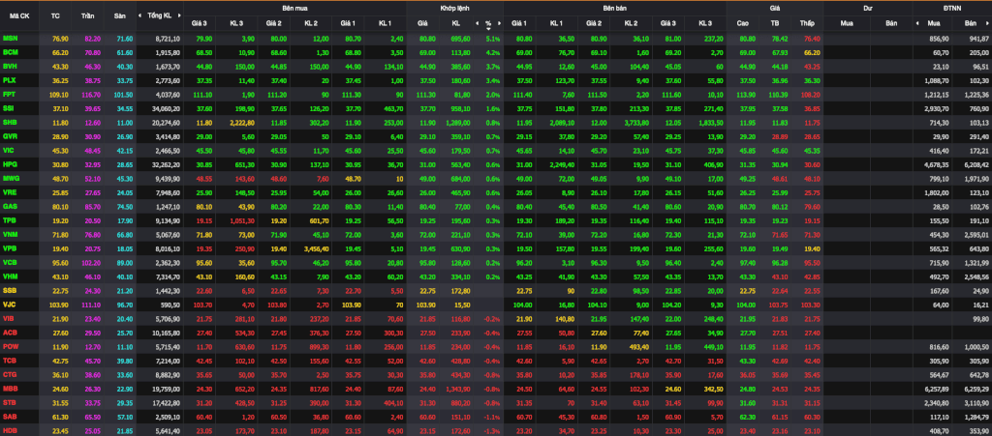992x436 pixels.
Task: Sort by the % change column
Action: pyautogui.click(x=488, y=23)
